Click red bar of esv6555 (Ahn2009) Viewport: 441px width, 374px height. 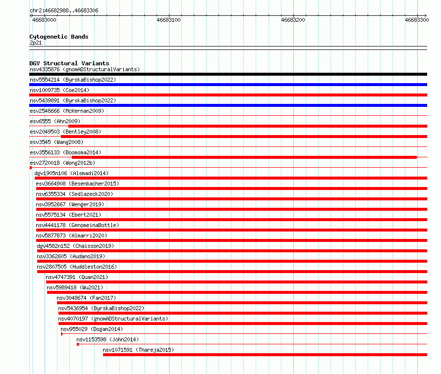(x=248, y=126)
